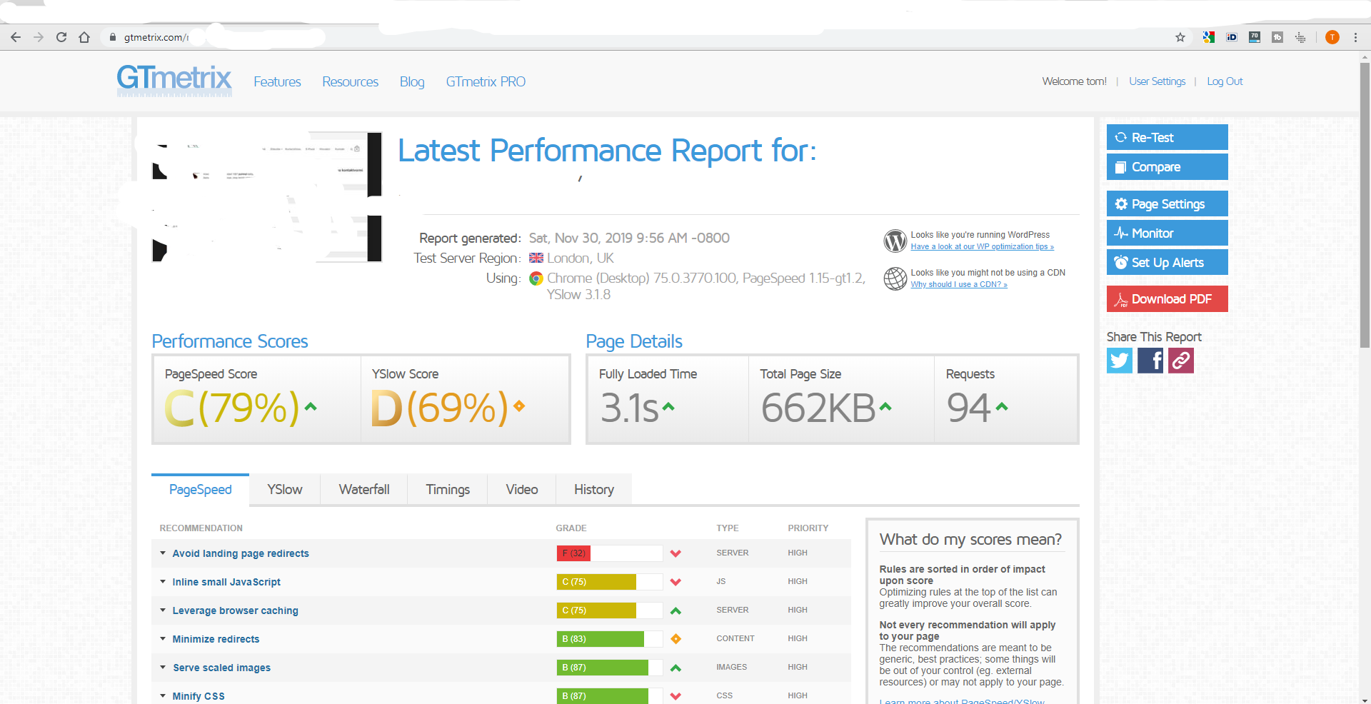The width and height of the screenshot is (1371, 704).
Task: Click the YSlow Score orange diamond indicator
Action: point(519,406)
